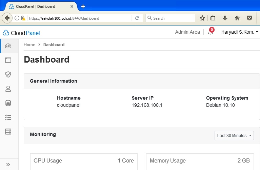Click the Admin Area link

pos(187,32)
